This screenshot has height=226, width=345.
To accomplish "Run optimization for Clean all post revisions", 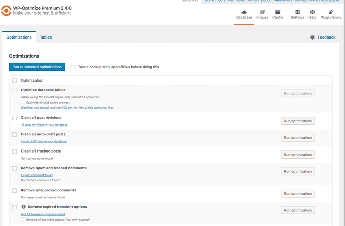I will pyautogui.click(x=297, y=121).
